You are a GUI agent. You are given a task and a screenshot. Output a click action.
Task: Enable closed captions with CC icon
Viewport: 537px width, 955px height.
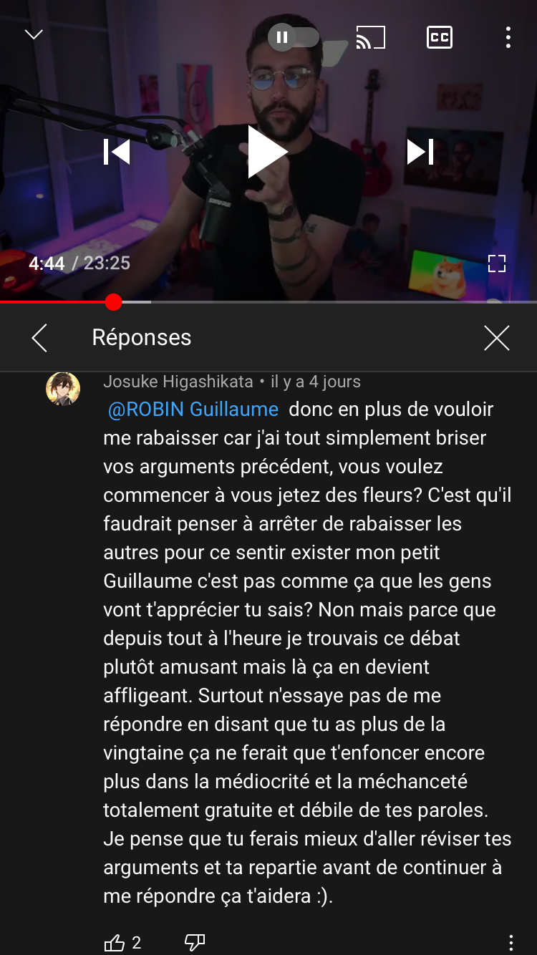439,37
